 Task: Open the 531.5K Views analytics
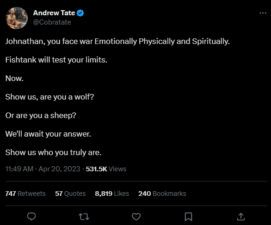pos(106,169)
